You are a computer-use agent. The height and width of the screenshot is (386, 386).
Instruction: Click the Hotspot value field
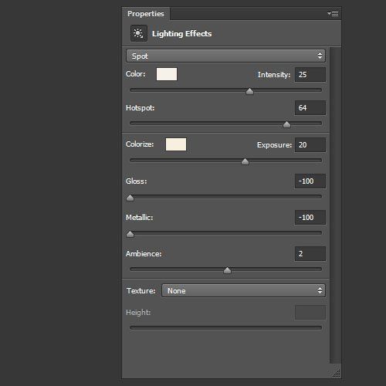pyautogui.click(x=310, y=107)
